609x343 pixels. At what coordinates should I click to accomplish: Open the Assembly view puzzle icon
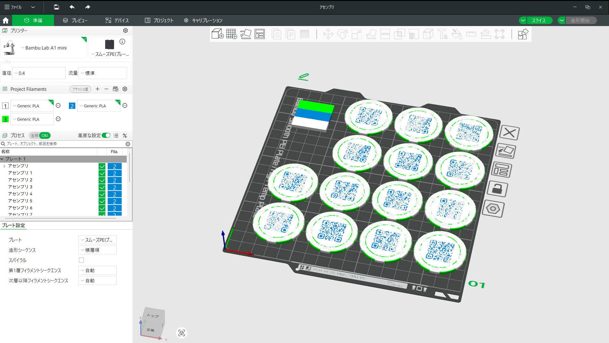tap(523, 34)
